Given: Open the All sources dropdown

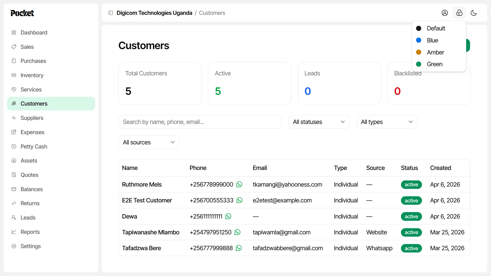Looking at the screenshot, I should (x=149, y=142).
